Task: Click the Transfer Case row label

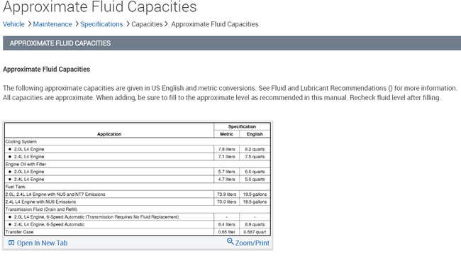Action: [19, 232]
